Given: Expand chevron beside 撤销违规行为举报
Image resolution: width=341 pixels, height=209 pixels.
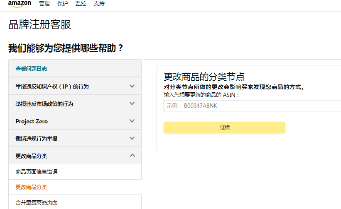Looking at the screenshot, I should [132, 138].
